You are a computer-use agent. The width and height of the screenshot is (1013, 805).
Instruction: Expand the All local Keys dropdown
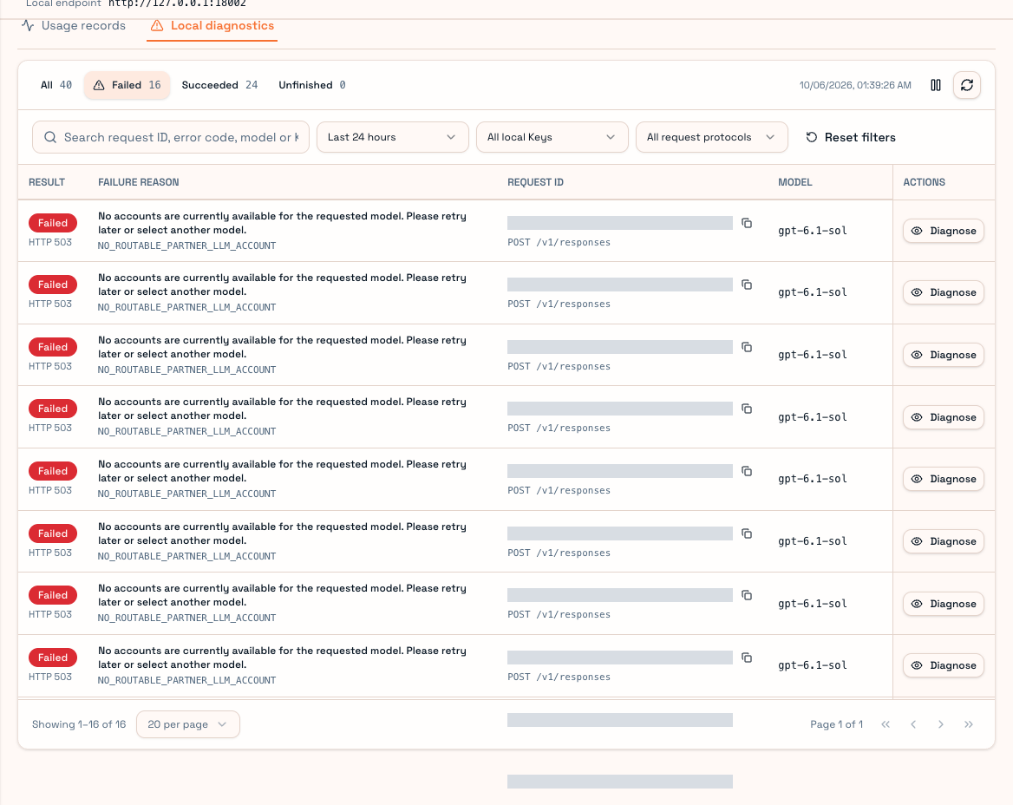tap(552, 138)
